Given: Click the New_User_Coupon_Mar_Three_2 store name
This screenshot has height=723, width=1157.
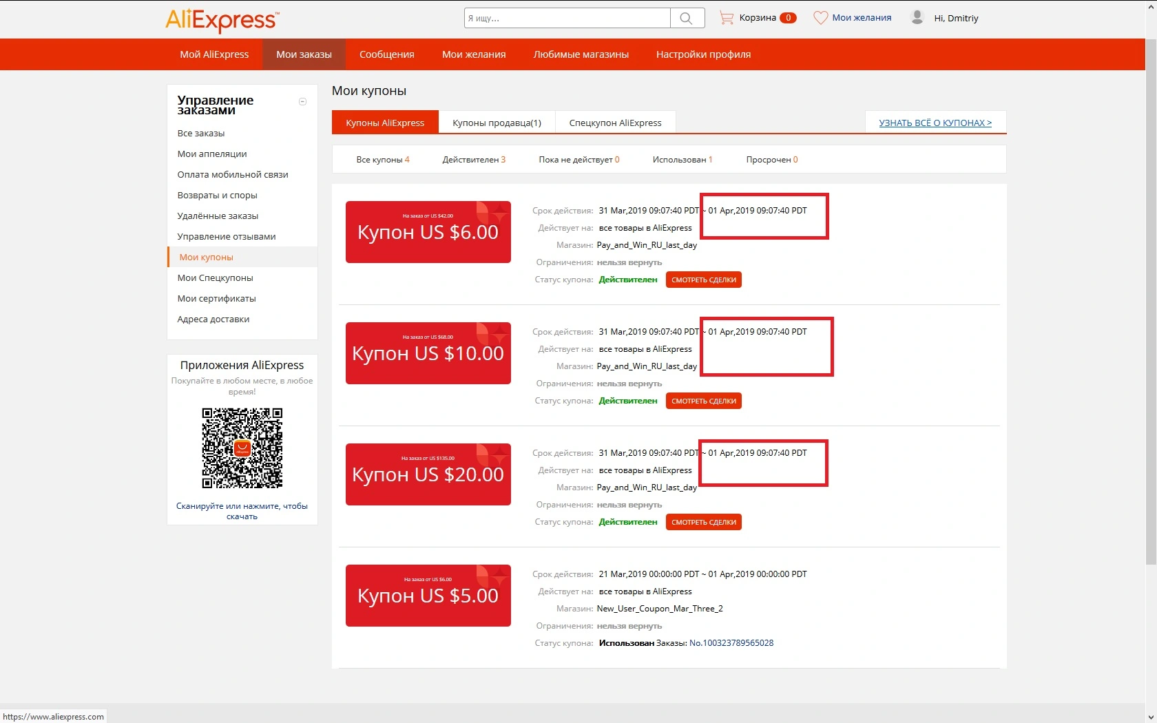Looking at the screenshot, I should click(660, 609).
